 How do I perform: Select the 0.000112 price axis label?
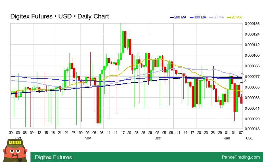(x=252, y=45)
